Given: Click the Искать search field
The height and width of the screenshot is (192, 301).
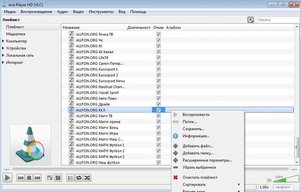Looking at the screenshot, I should (278, 20).
